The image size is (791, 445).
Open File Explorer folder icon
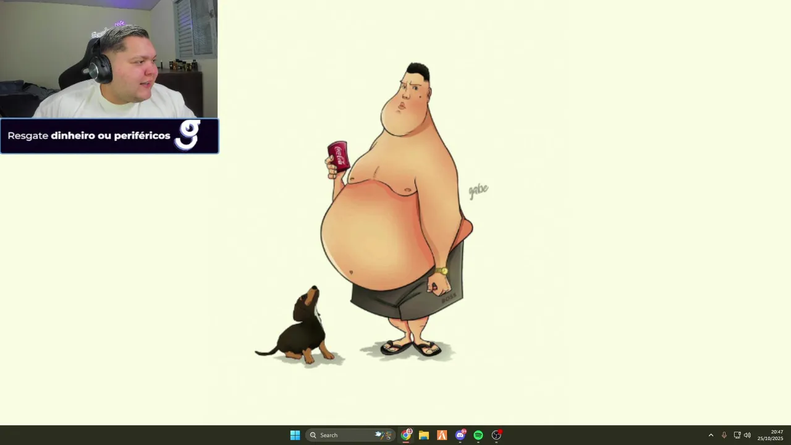(x=424, y=435)
